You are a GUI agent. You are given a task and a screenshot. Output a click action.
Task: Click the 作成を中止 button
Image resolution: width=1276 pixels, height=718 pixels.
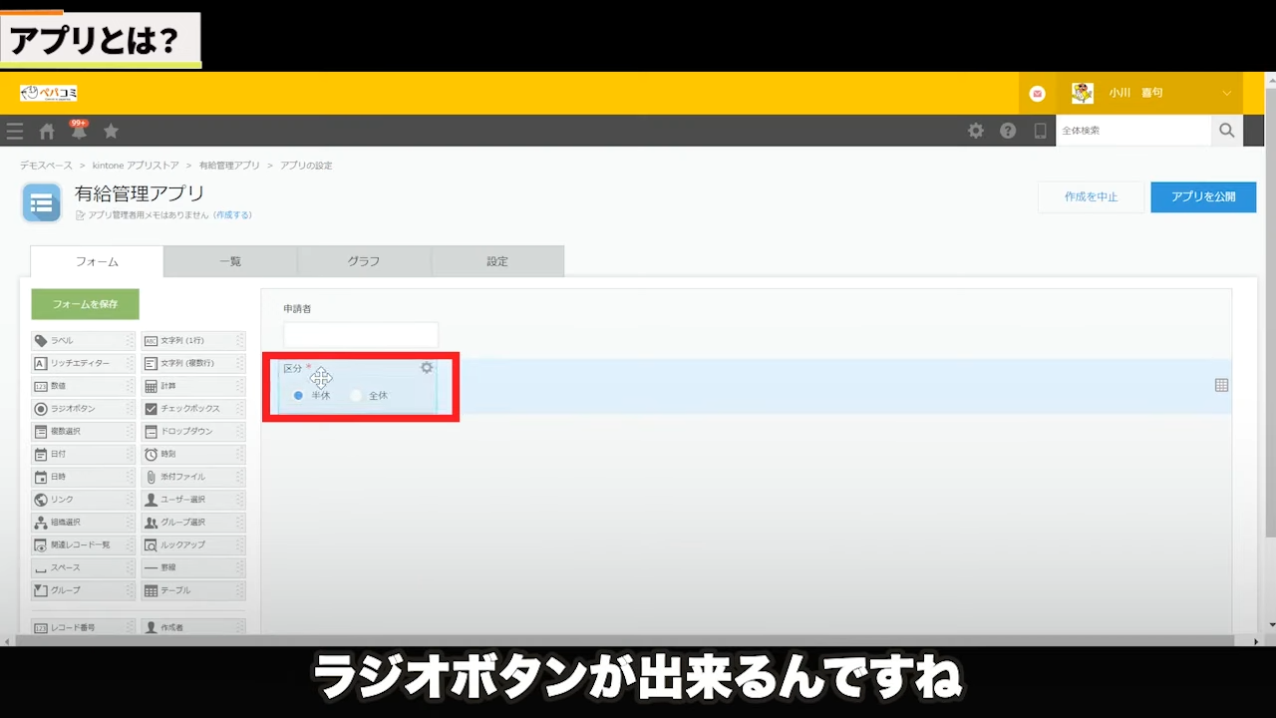[1091, 197]
